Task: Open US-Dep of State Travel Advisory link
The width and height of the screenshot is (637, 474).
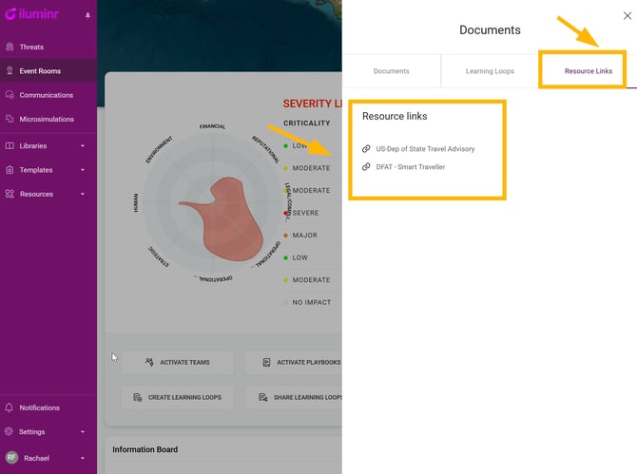Action: tap(424, 149)
